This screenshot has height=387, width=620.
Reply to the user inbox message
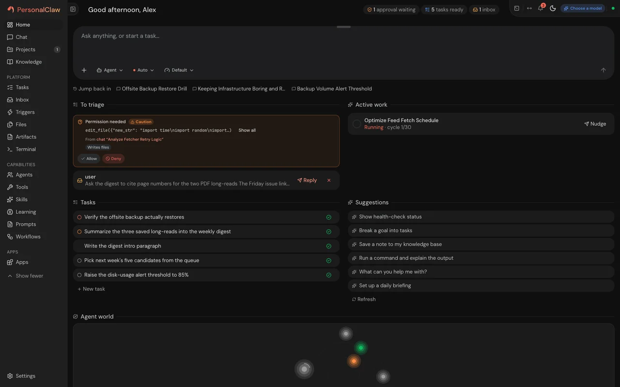(x=307, y=180)
